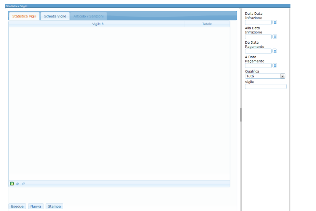Click the Dalla Data Infrazione input field

258,23
